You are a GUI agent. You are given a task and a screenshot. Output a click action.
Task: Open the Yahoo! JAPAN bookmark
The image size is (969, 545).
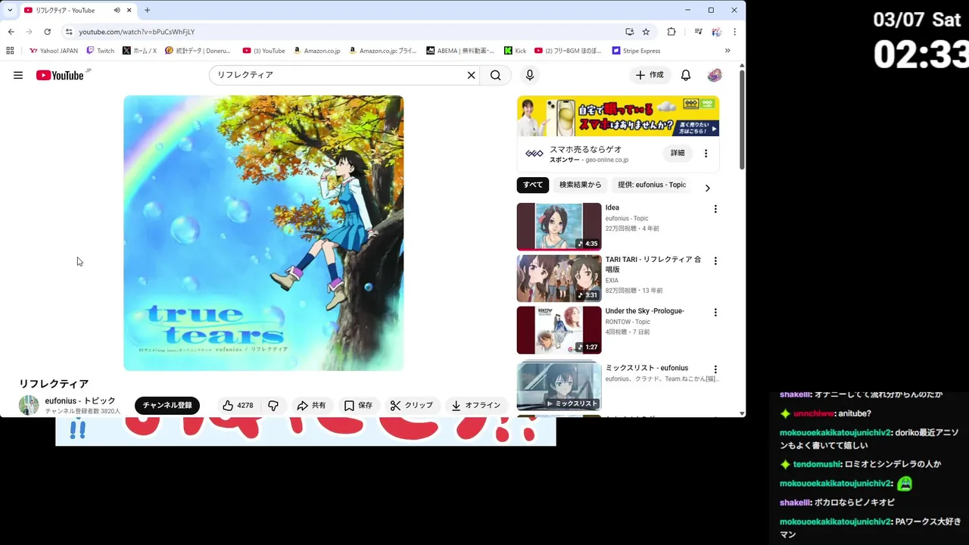[53, 51]
